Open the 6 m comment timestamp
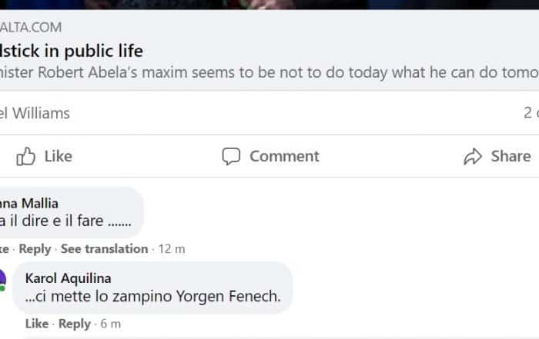Image resolution: width=539 pixels, height=339 pixels. [111, 324]
